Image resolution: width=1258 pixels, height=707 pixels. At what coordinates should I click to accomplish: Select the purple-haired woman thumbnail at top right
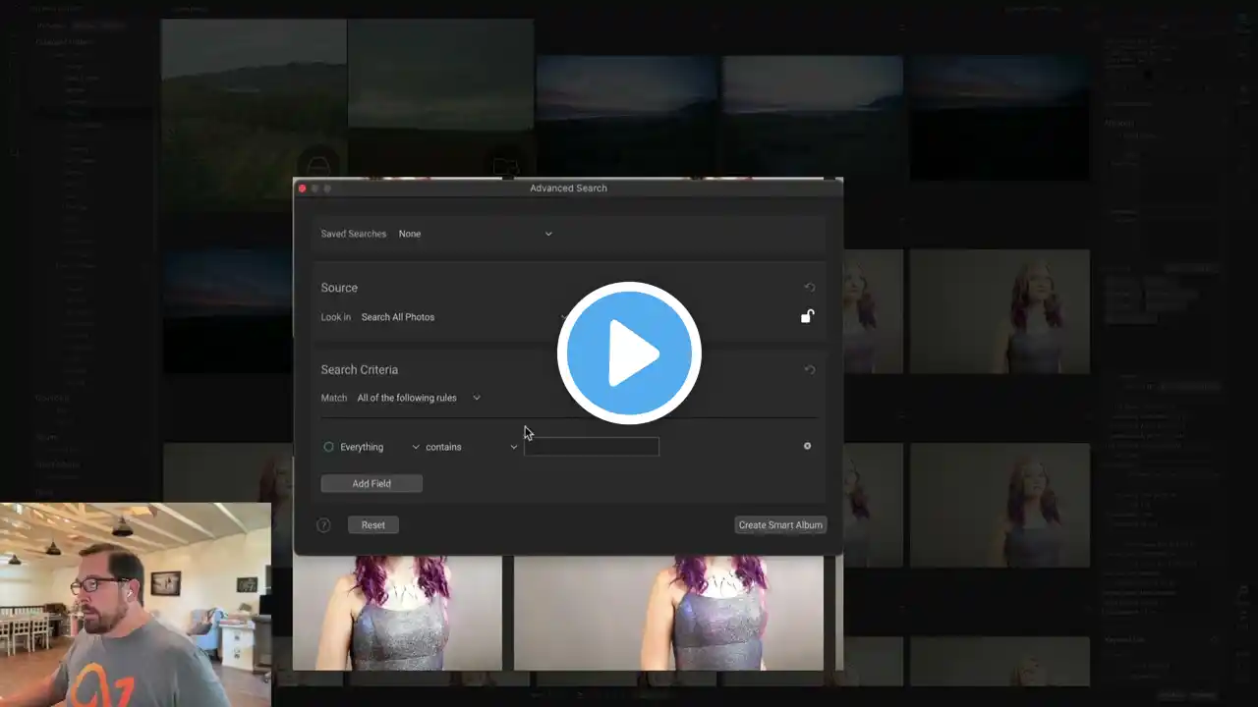(x=999, y=311)
